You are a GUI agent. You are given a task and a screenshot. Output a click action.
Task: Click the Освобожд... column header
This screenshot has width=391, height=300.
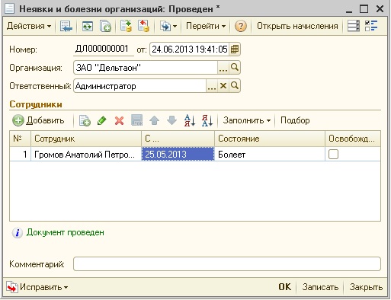point(353,139)
